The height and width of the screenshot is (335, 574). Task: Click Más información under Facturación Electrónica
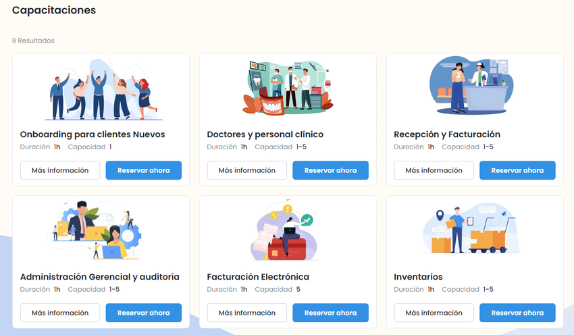click(x=247, y=313)
